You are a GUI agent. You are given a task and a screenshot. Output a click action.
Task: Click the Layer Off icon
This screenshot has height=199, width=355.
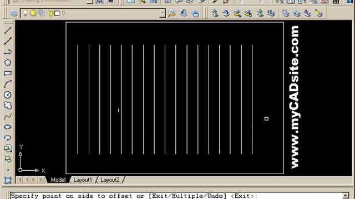coord(296,13)
